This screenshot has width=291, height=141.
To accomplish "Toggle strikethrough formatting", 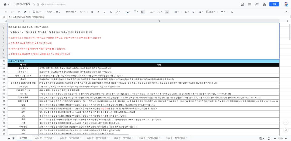I will point(111,12).
